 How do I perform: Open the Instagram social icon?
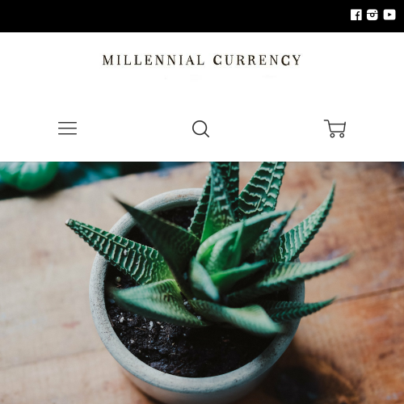click(x=372, y=15)
